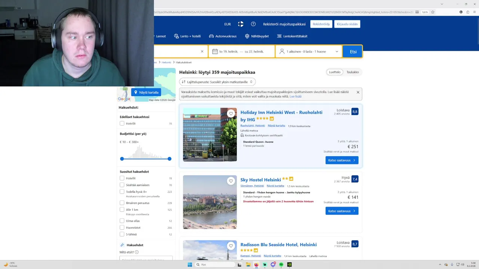This screenshot has width=479, height=269.
Task: Tick Uima-allas filter
Action: click(122, 221)
